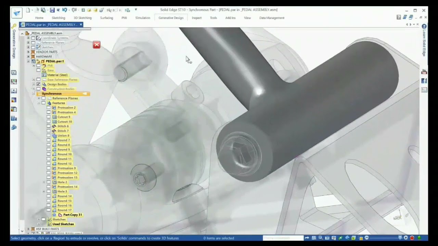Screen dimensions: 438x246
Task: Close the PEDAL.par document tab
Action: (x=81, y=25)
